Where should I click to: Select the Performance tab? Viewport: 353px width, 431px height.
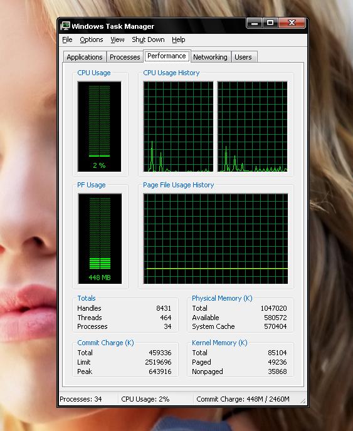[167, 56]
